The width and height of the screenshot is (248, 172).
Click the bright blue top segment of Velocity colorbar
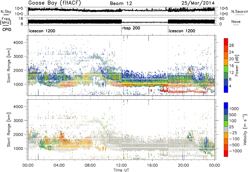pos(226,106)
